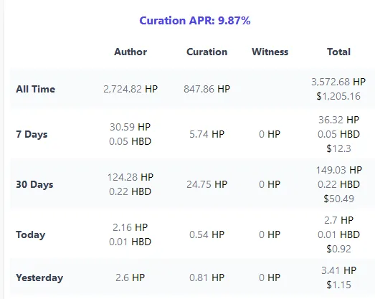Select the 30.59 HP author value
The width and height of the screenshot is (375, 299).
tap(130, 127)
